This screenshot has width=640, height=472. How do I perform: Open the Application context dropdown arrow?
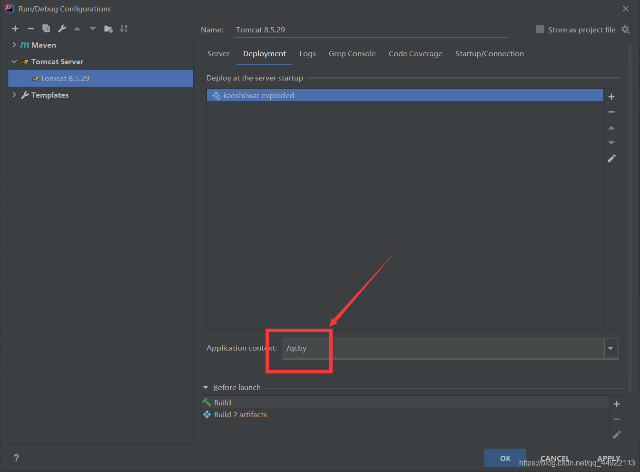click(610, 348)
